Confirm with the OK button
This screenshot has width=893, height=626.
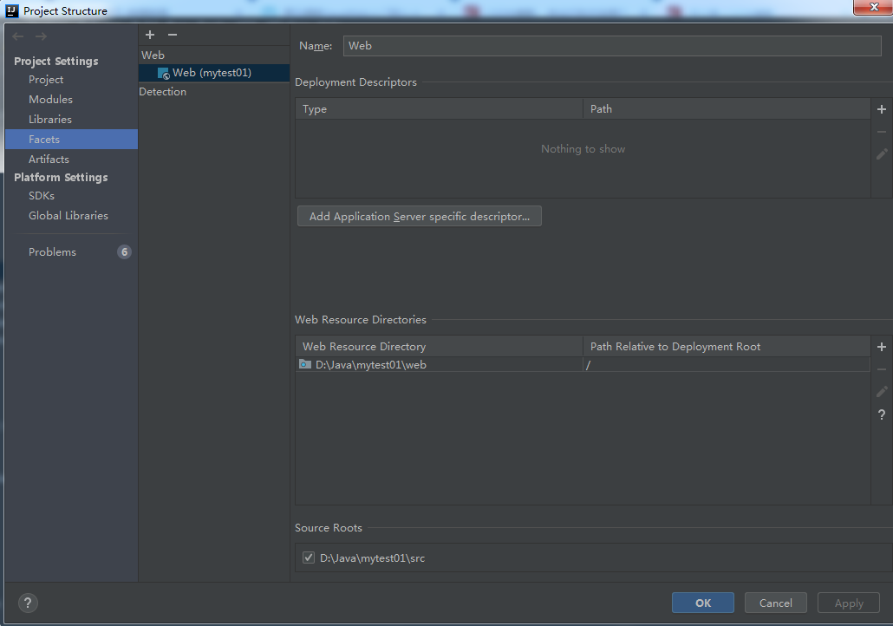[703, 603]
